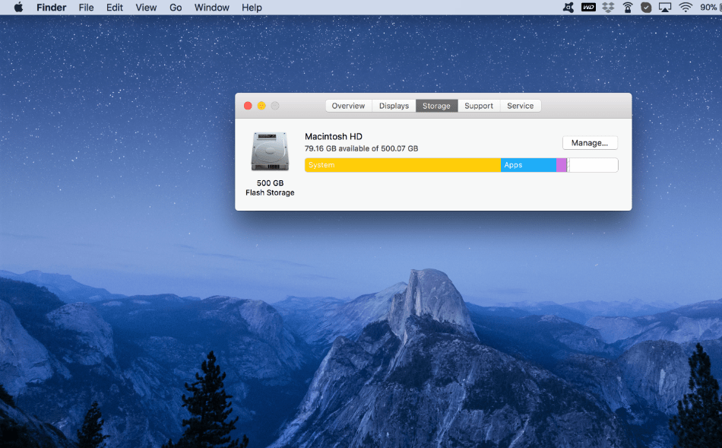The height and width of the screenshot is (448, 722).
Task: Open the Apple menu
Action: tap(18, 8)
